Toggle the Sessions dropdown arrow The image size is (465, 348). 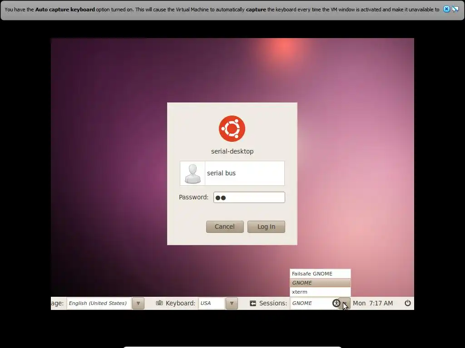[x=345, y=303]
